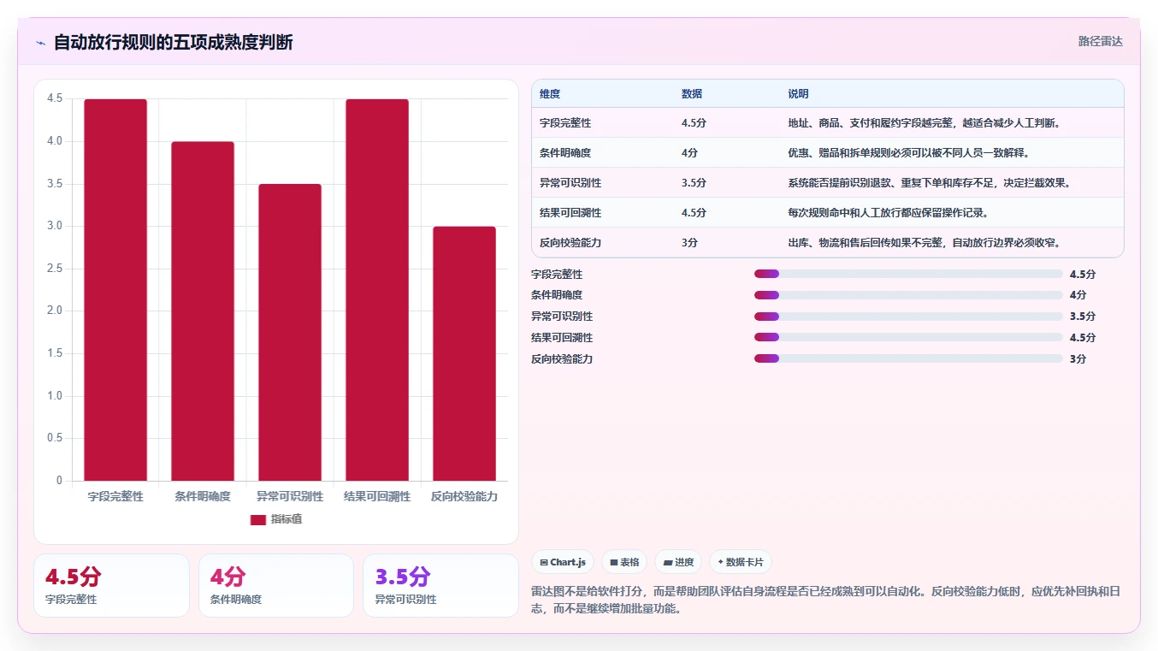Click 条件明确度 cell in the table
This screenshot has width=1158, height=651.
coord(565,153)
